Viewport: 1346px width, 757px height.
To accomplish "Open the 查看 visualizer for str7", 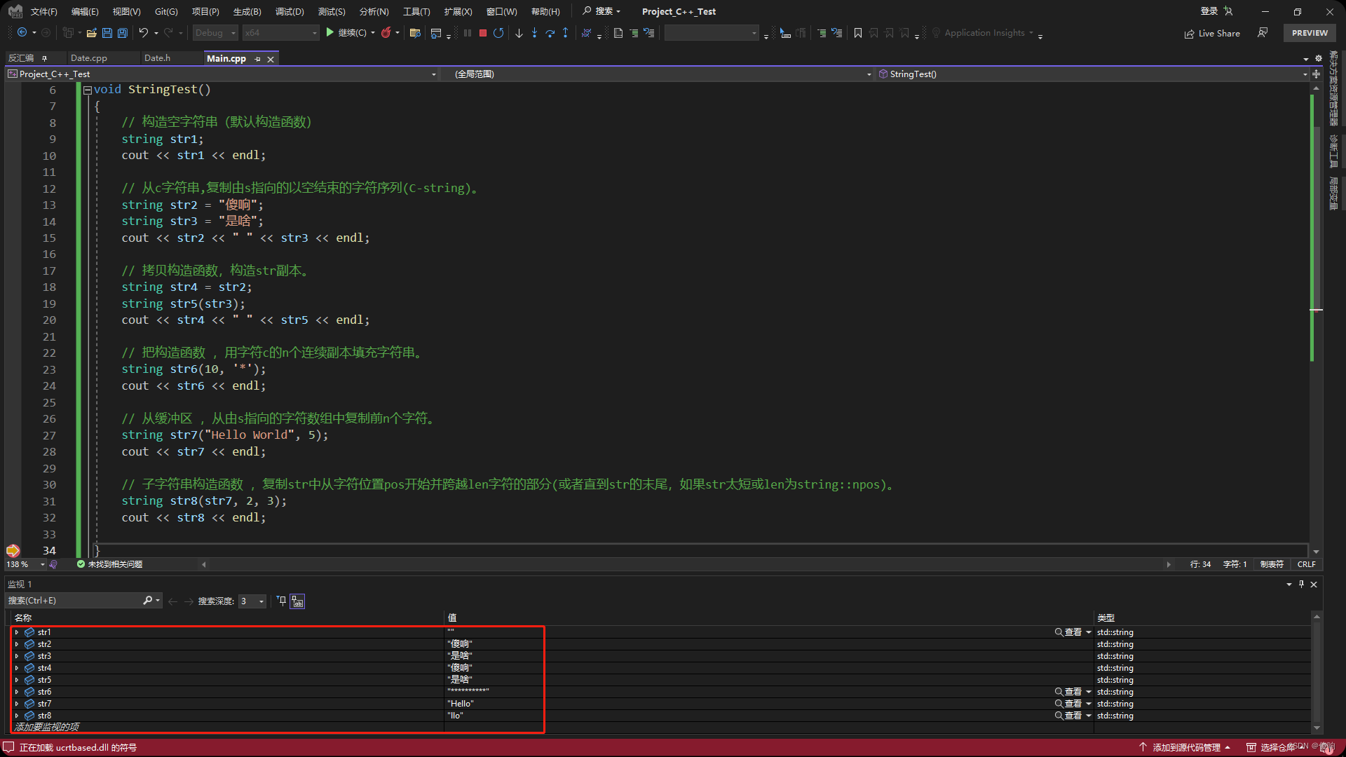I will tap(1068, 704).
